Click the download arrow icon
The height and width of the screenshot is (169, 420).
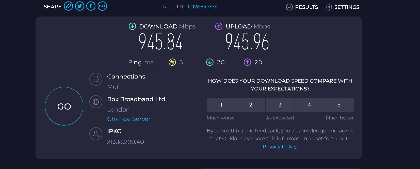tap(132, 26)
